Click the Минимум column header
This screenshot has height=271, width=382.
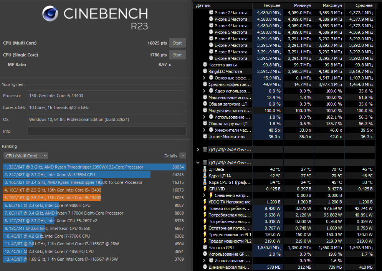tap(299, 5)
